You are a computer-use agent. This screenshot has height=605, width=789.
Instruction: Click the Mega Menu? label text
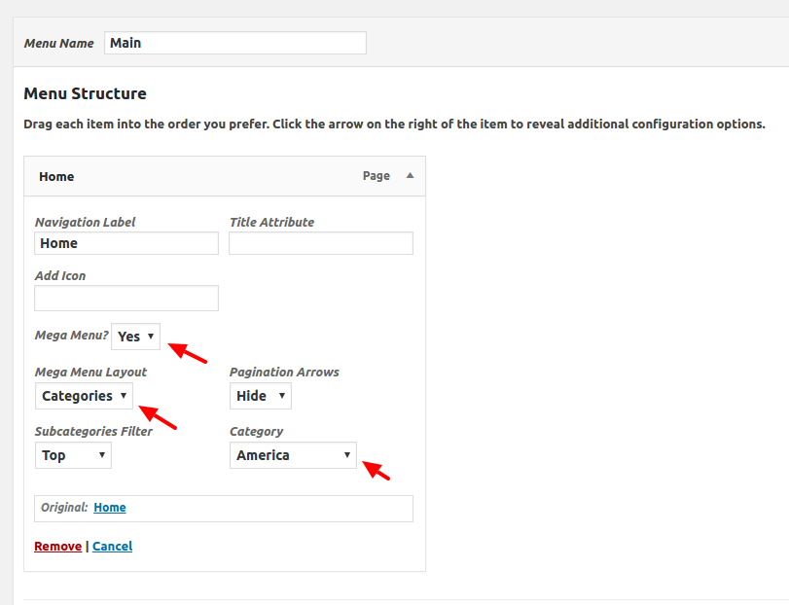click(x=71, y=336)
